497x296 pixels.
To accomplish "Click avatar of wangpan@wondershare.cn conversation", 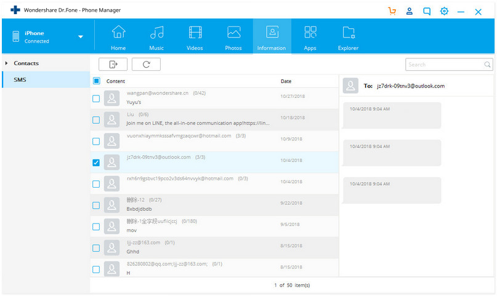I will (111, 98).
